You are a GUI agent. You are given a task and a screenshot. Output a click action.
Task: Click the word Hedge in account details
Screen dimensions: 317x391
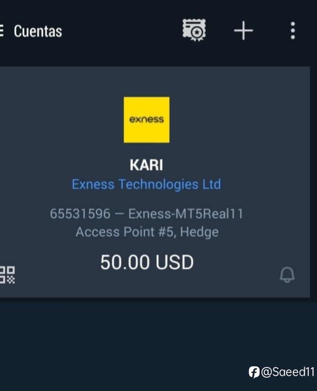[x=199, y=232]
